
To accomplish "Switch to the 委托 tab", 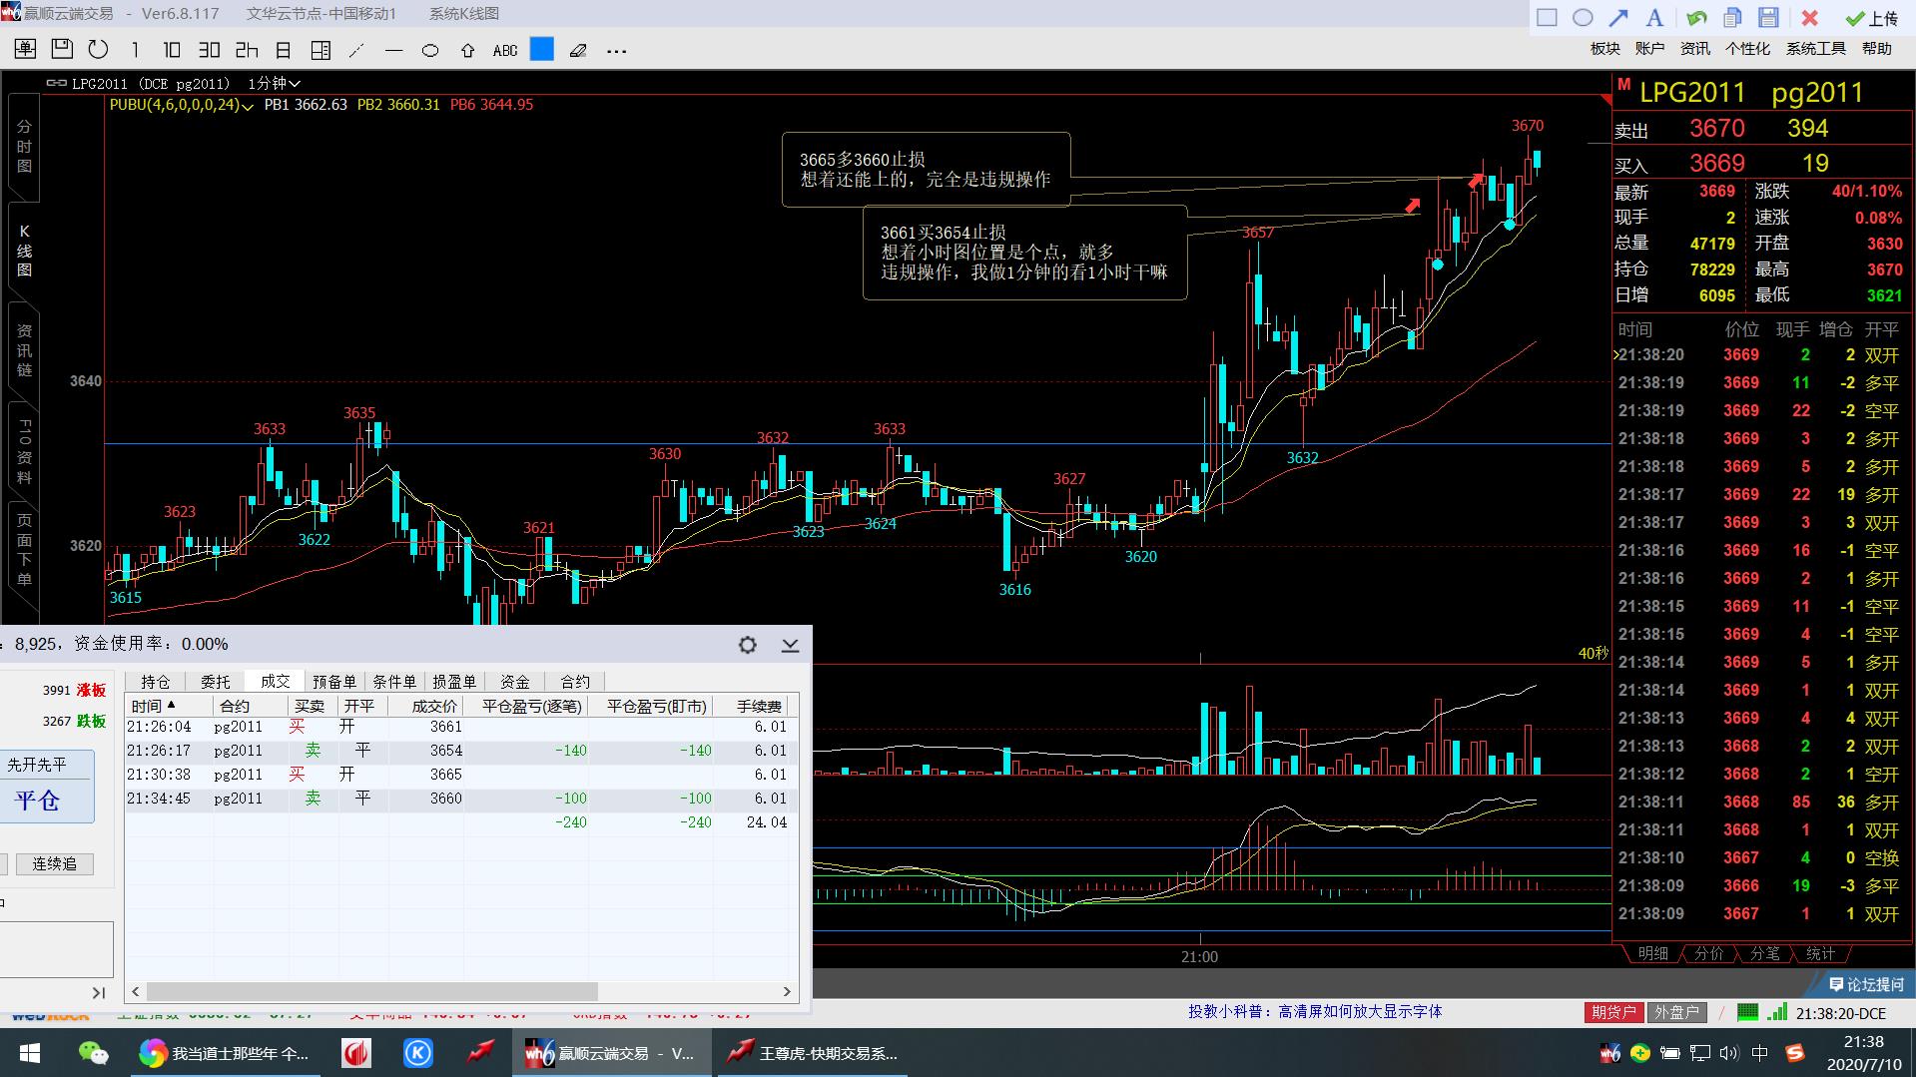I will pos(215,681).
